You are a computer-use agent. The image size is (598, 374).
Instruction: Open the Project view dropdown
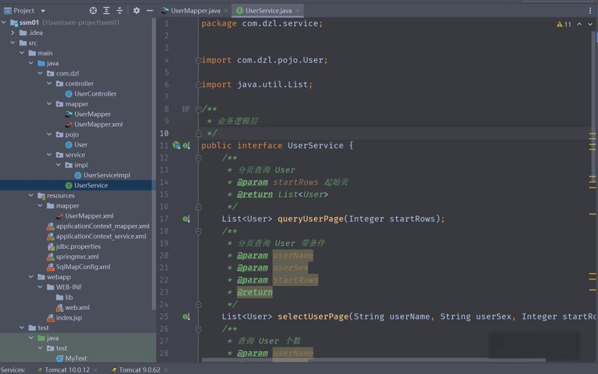(x=43, y=11)
